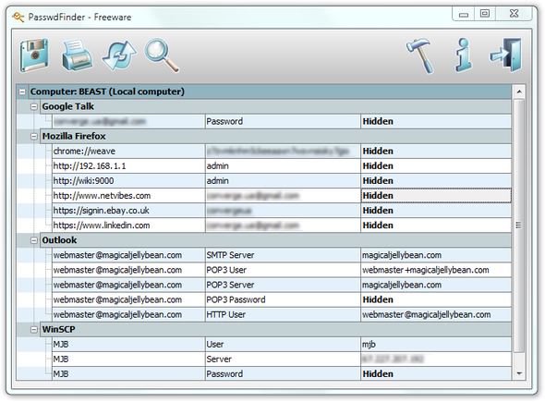Minimize the PasswdFinder window
Viewport: 545px width, 402px height.
point(464,14)
